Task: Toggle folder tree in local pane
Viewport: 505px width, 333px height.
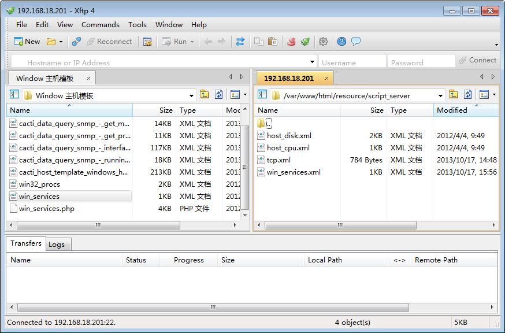Action: (14, 94)
